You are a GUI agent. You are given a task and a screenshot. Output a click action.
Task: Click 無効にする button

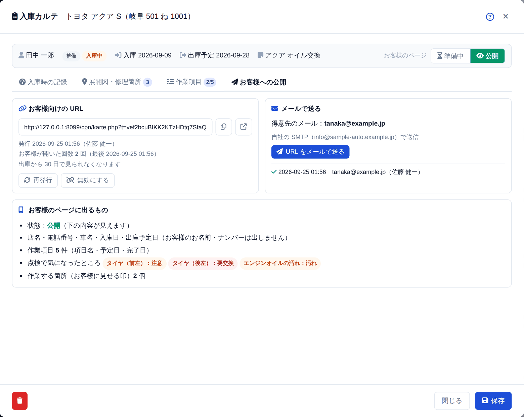(88, 180)
